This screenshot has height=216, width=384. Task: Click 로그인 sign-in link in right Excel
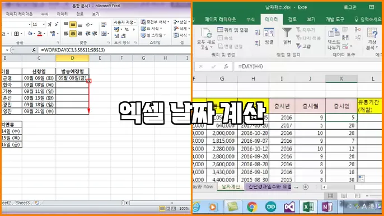tap(350, 7)
